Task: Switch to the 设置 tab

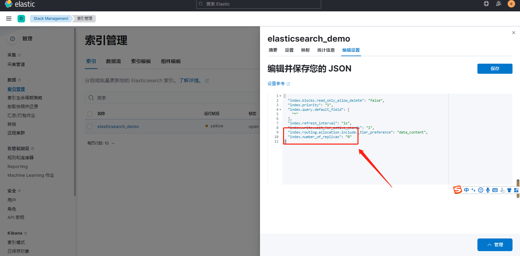Action: (x=289, y=50)
